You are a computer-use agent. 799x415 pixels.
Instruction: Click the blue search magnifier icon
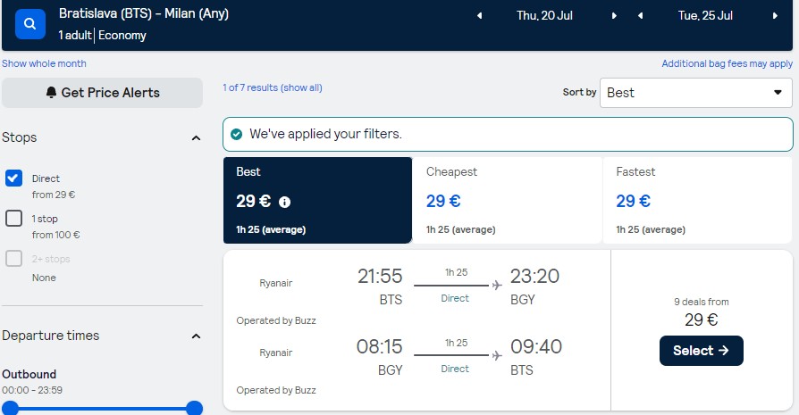[x=30, y=23]
